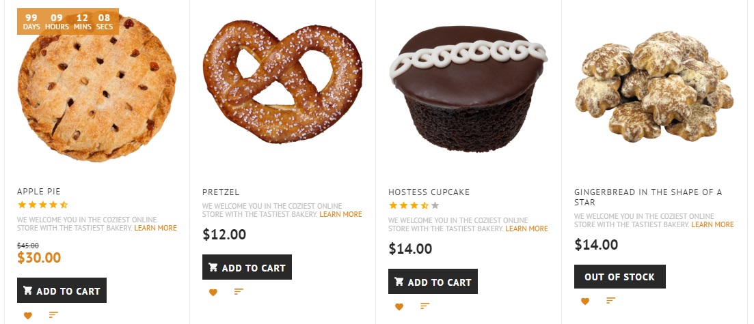This screenshot has height=324, width=754.
Task: Open Learn More link for Pretzel
Action: 340,214
